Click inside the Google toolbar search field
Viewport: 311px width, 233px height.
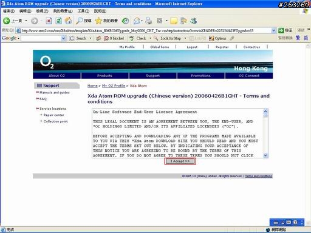(x=41, y=38)
